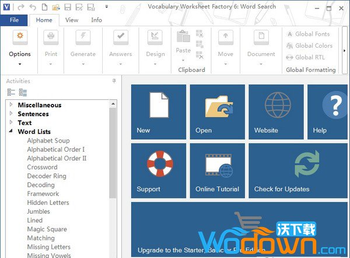Screen dimensions: 350x258
Task: Expand the Miscellaneous tree node
Action: pos(11,104)
